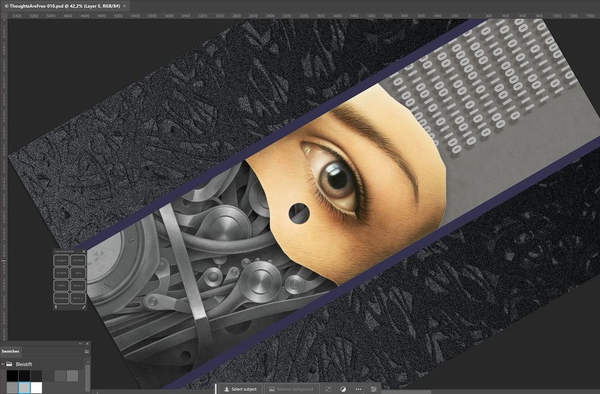Click the wrench settings icon in floating panel
Image resolution: width=600 pixels, height=394 pixels.
click(84, 307)
